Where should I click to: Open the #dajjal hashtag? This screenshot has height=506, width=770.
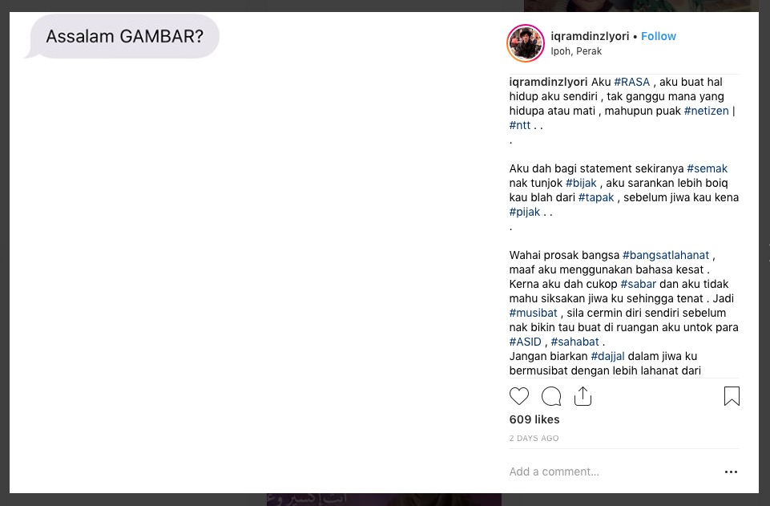(x=607, y=356)
